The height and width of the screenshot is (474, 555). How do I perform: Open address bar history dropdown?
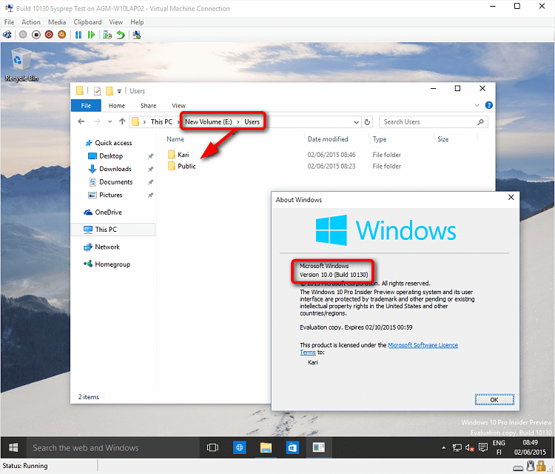tap(356, 122)
